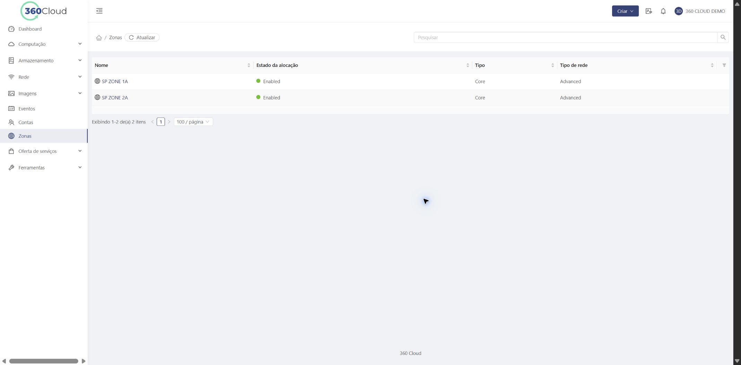Click Advanced cell in SP ZONE 2A row
This screenshot has height=365, width=741.
[x=570, y=98]
